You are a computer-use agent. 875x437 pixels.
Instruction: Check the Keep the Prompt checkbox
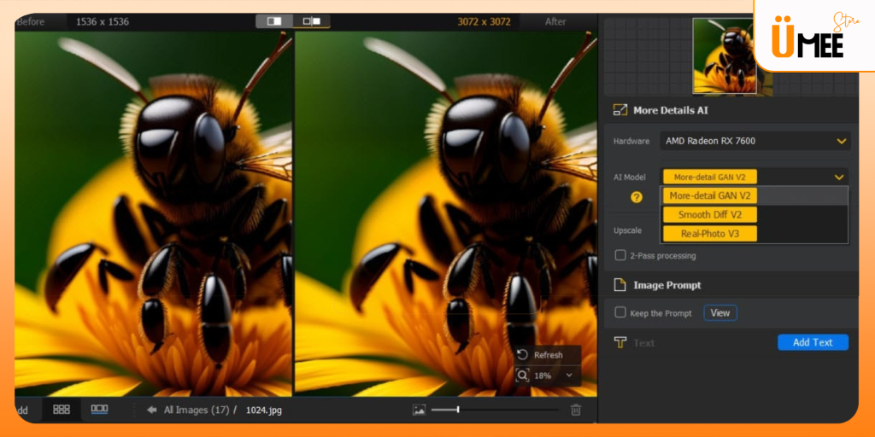(621, 313)
